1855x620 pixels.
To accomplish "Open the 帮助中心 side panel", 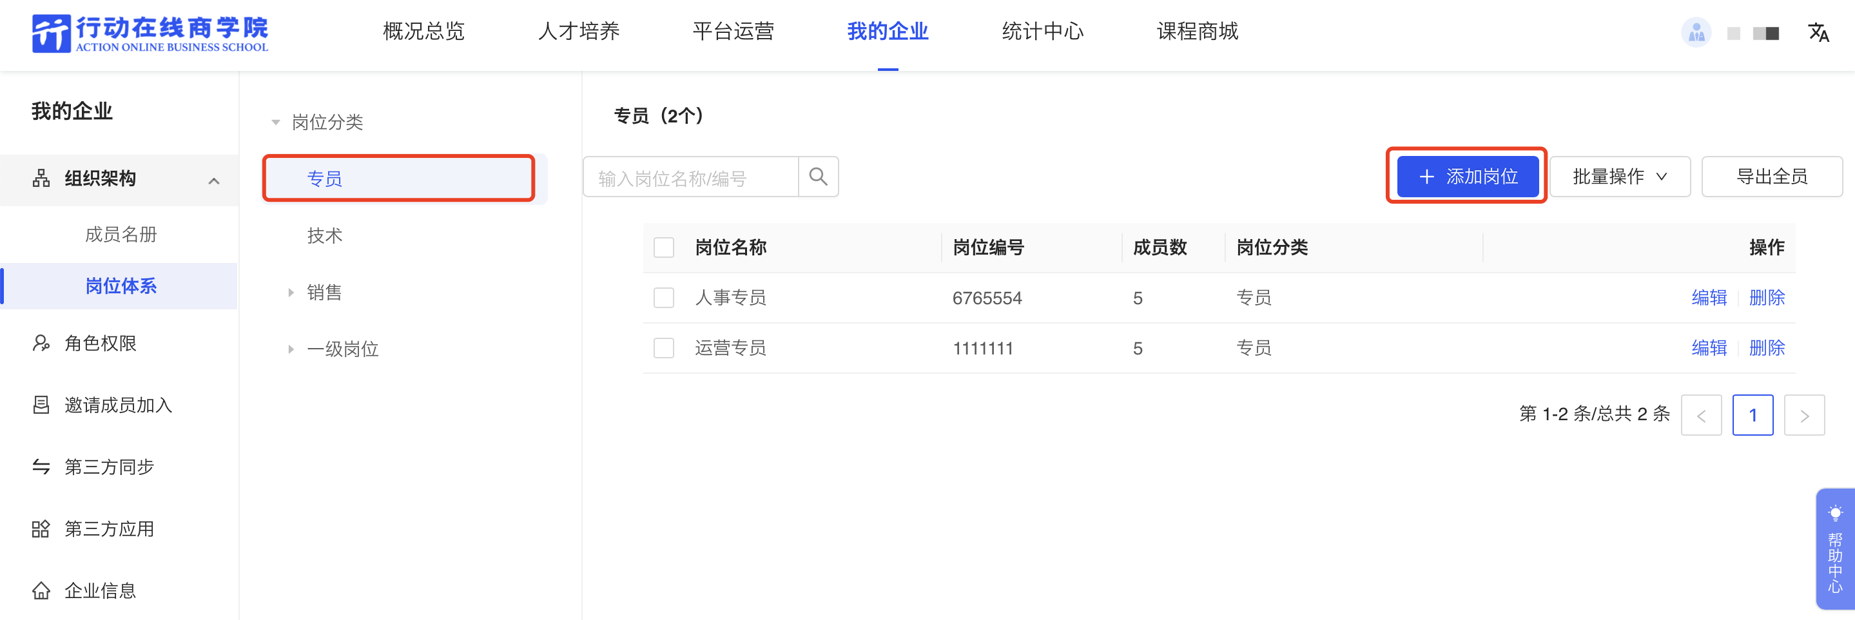I will tap(1835, 550).
